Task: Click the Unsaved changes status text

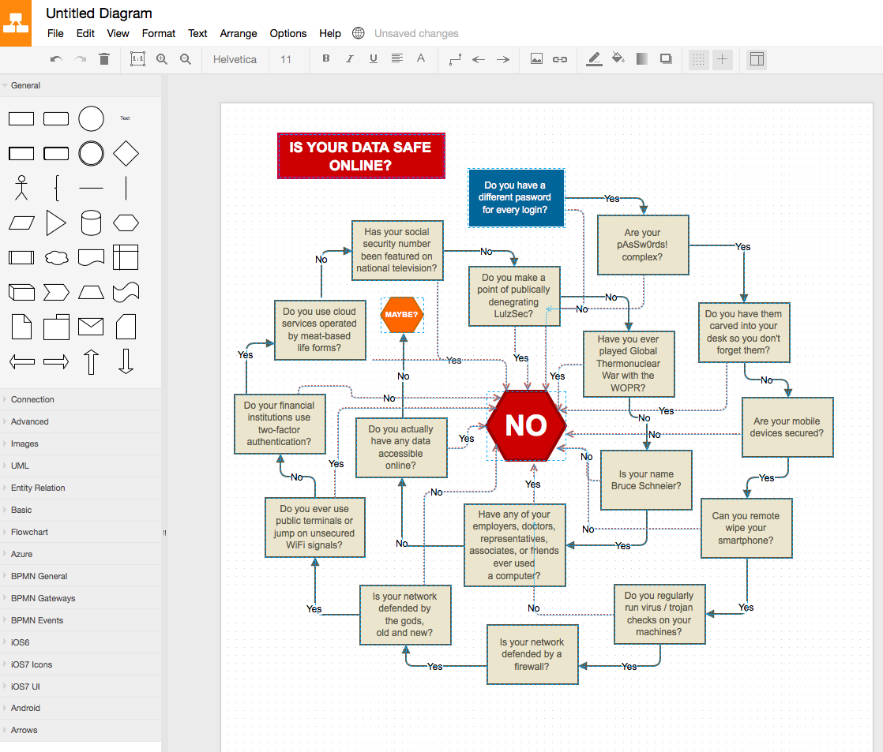Action: pos(416,33)
